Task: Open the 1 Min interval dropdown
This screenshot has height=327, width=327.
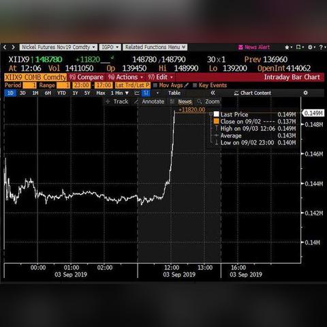Action: pyautogui.click(x=120, y=93)
